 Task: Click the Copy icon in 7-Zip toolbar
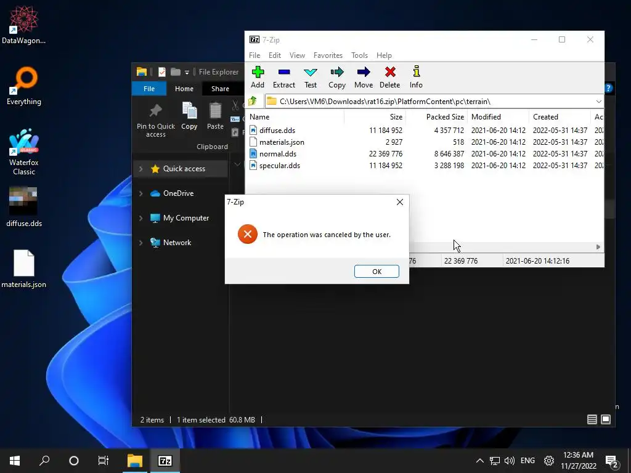coord(337,77)
